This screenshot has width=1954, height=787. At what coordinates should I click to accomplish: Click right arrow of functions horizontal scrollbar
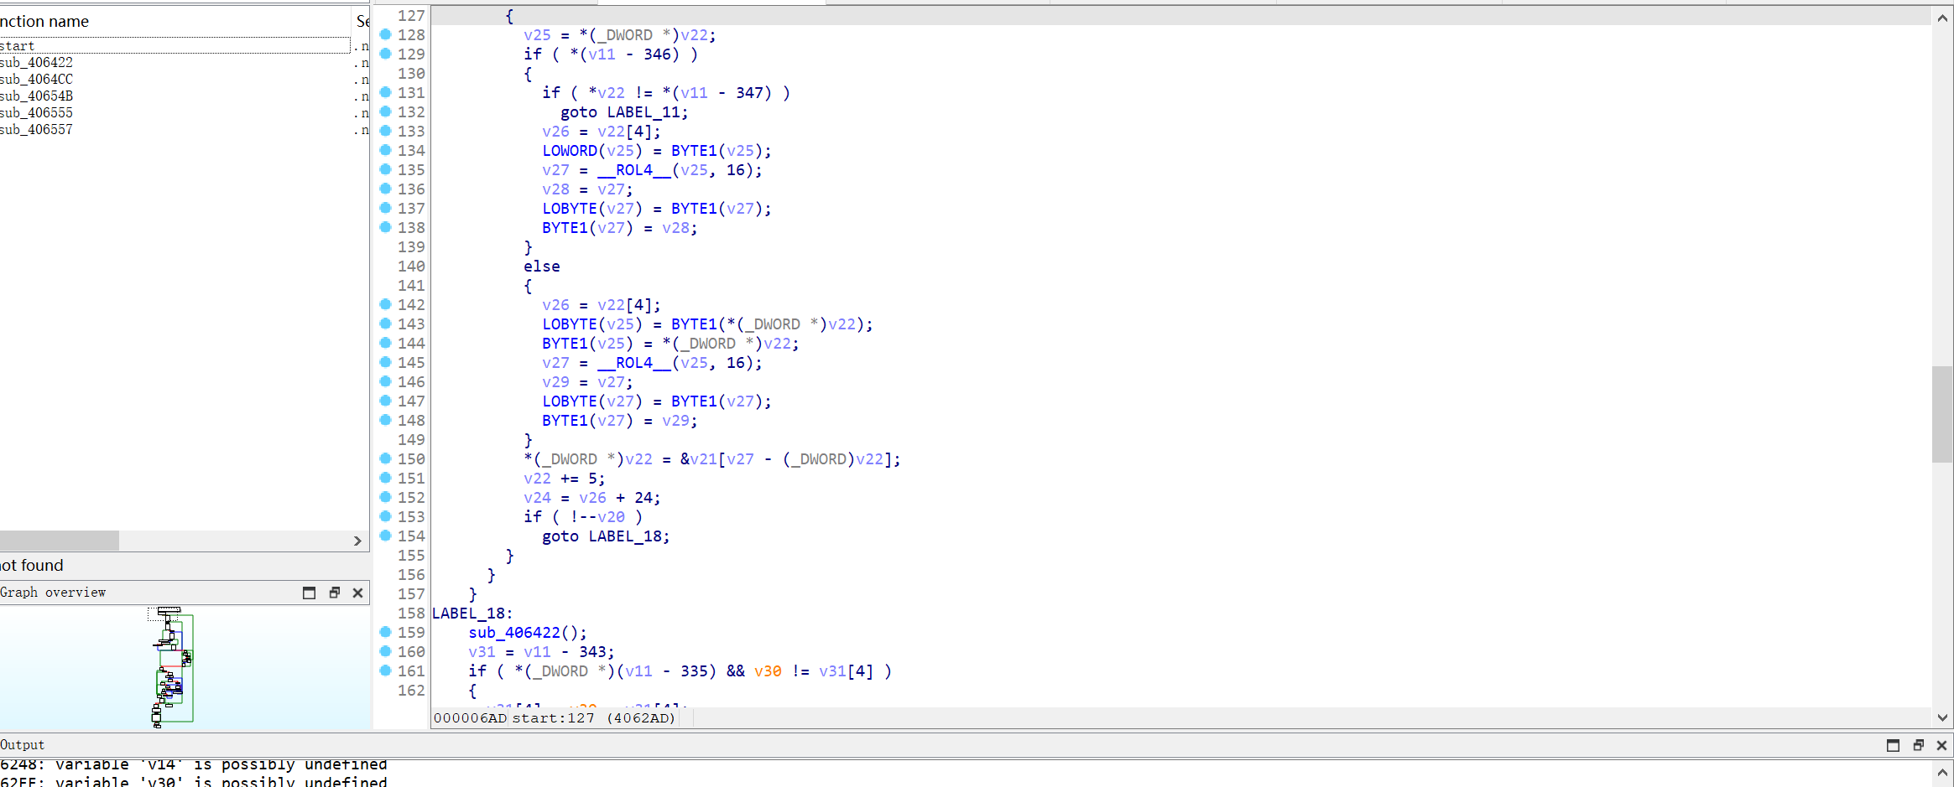(x=357, y=541)
